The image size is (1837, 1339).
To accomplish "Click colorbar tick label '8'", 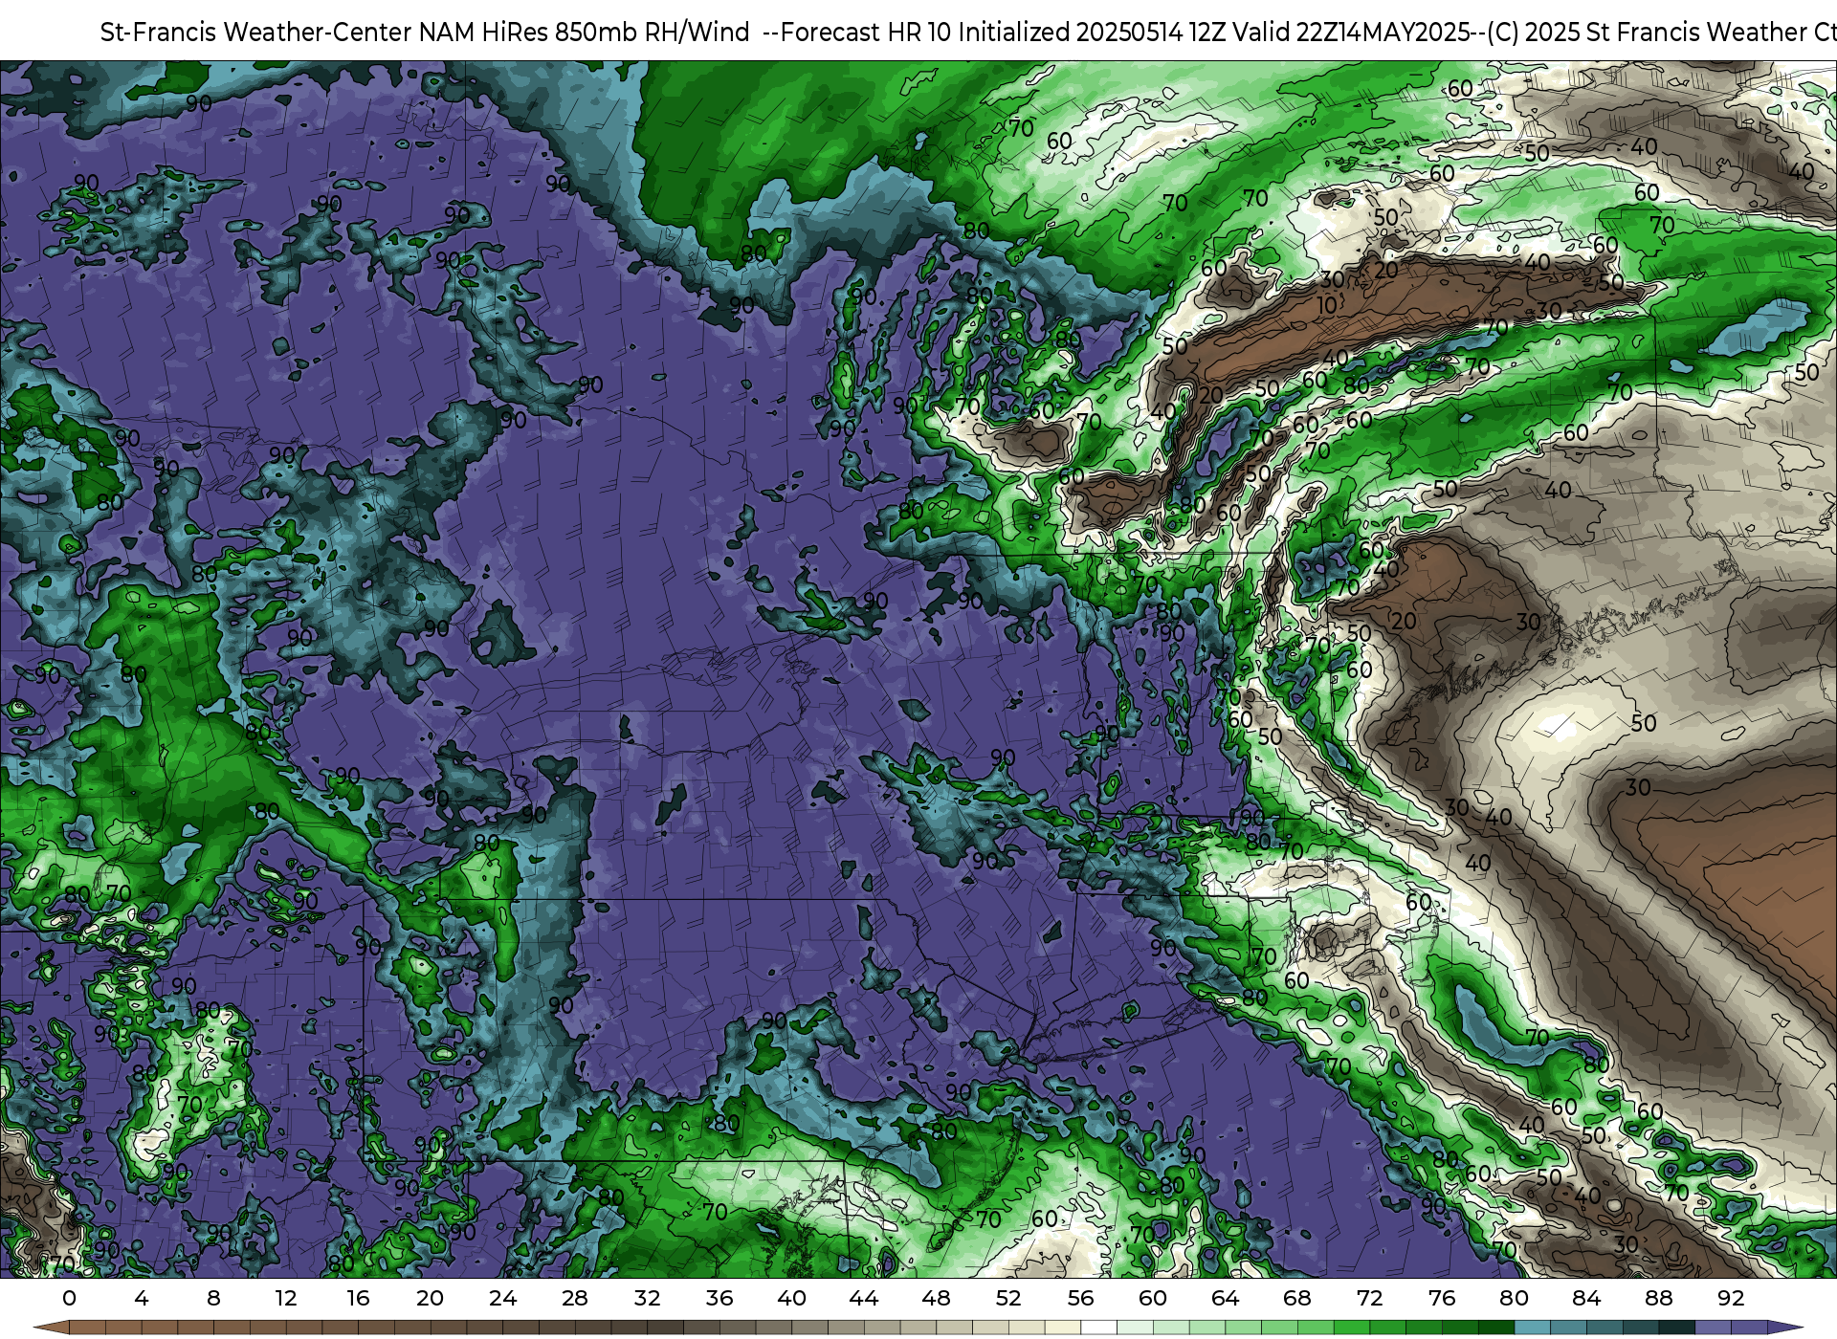I will pos(213,1298).
